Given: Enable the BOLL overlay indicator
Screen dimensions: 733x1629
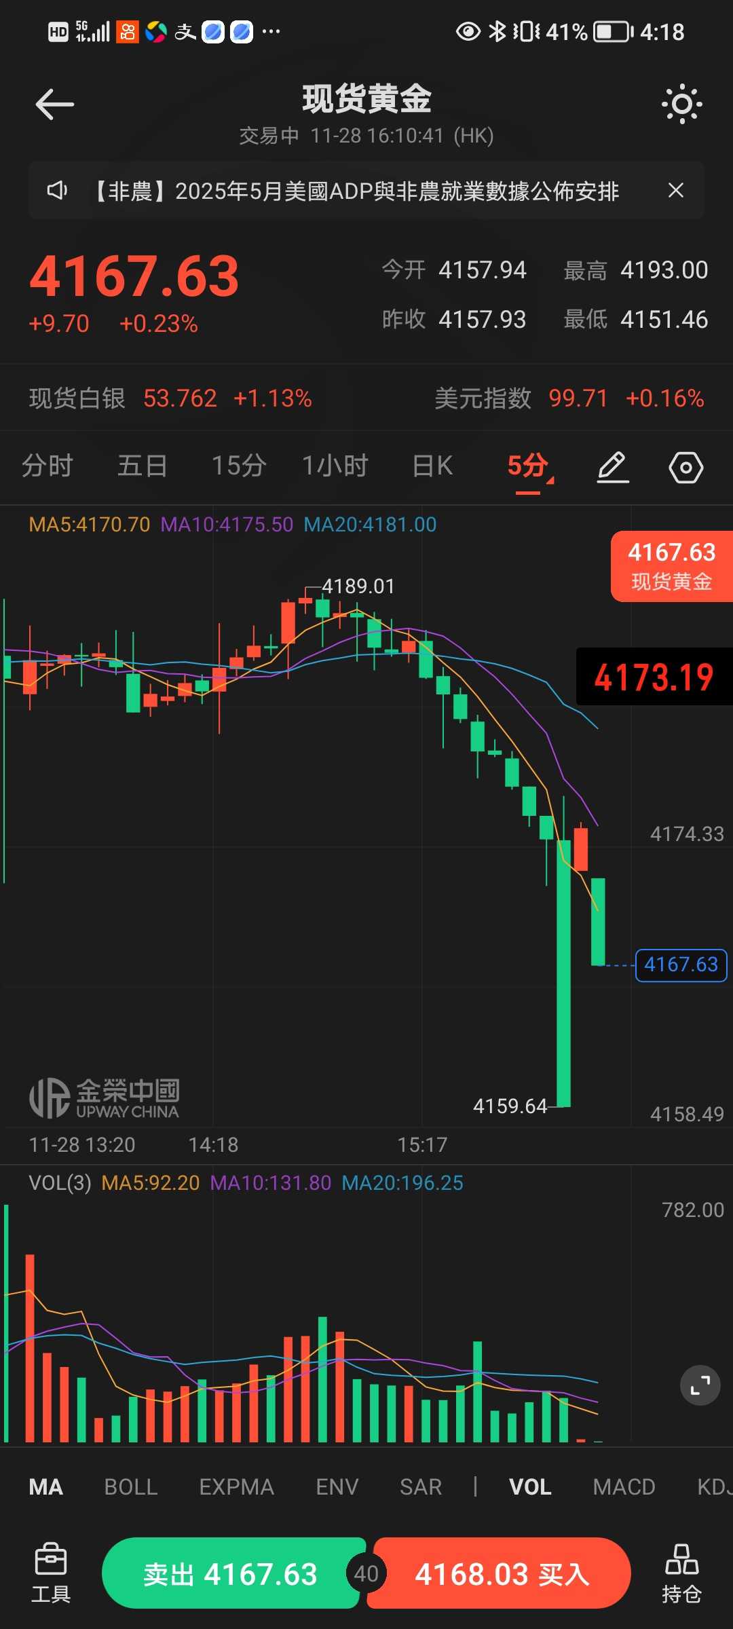Looking at the screenshot, I should [131, 1486].
